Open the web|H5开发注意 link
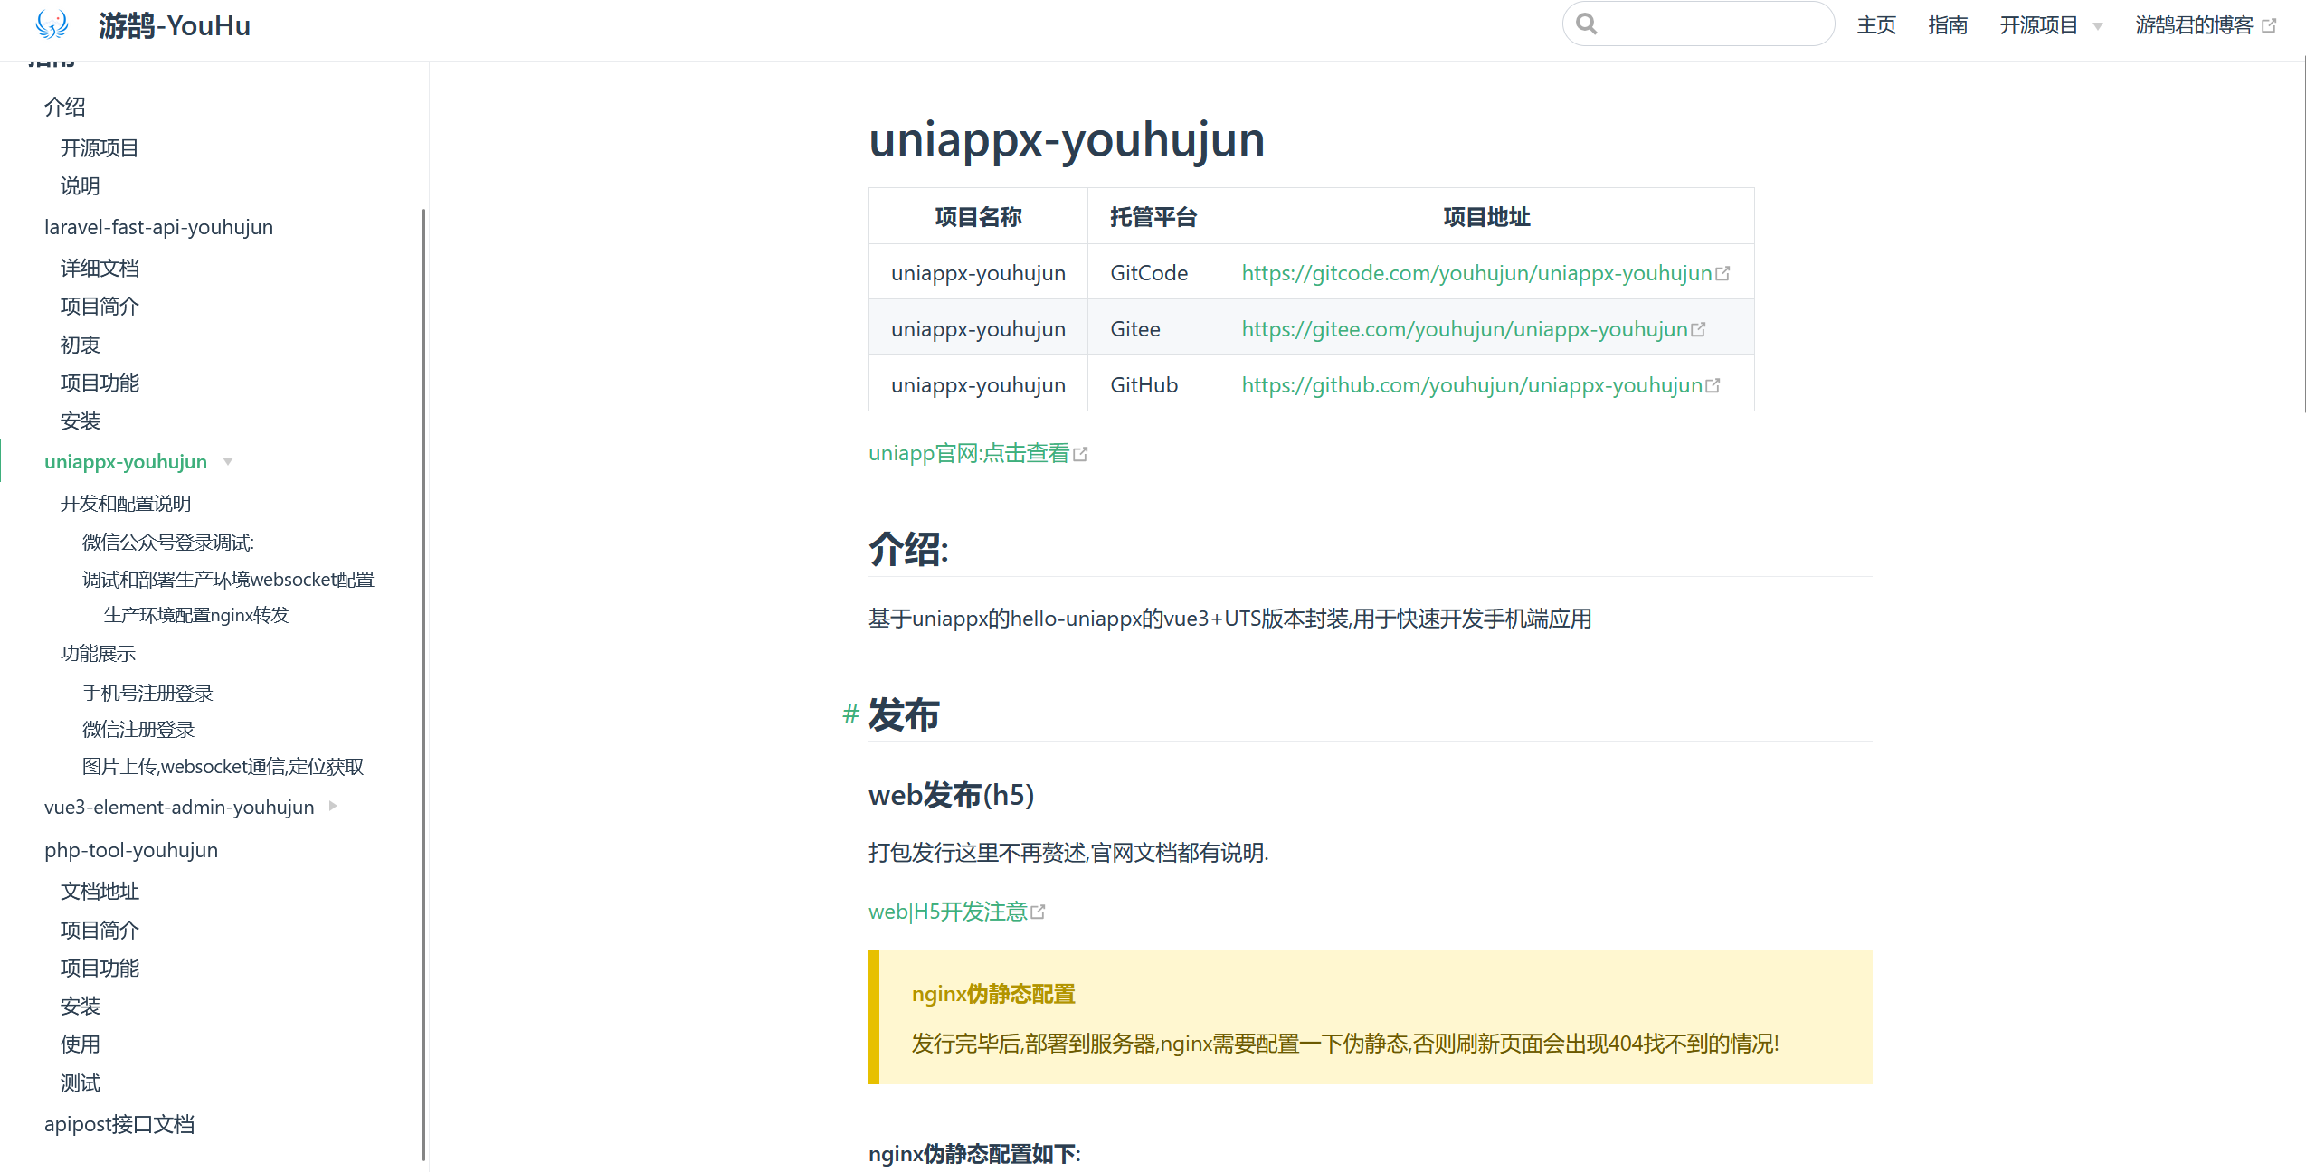Screen dimensions: 2306x1172 (947, 912)
